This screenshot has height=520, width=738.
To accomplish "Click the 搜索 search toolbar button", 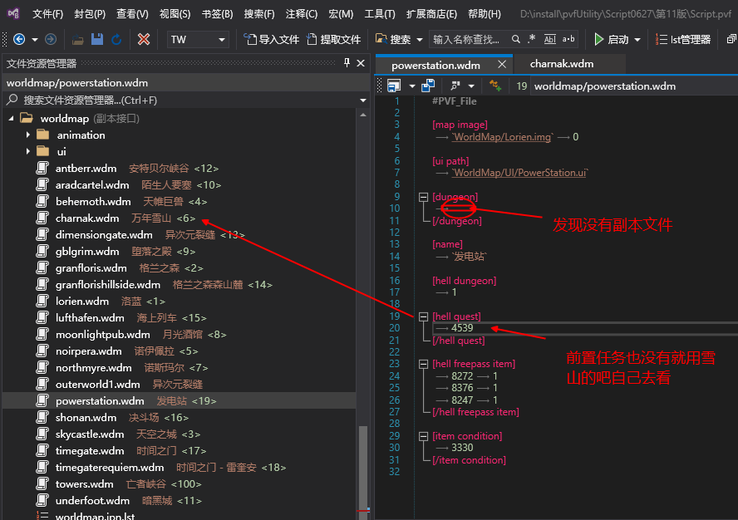I will click(393, 40).
